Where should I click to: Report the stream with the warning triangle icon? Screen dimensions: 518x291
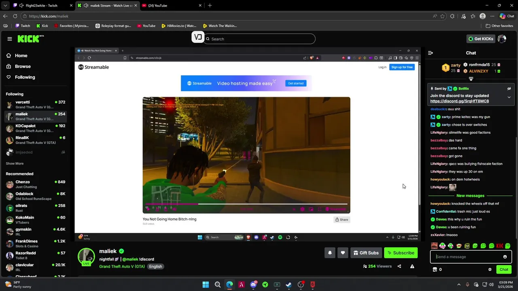[412, 266]
